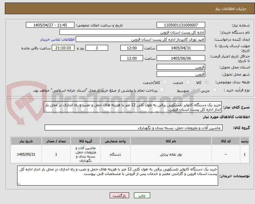Viewport: 255px width, 204px height.
Task: Select the خدمت radio button
Action: [x=188, y=82]
